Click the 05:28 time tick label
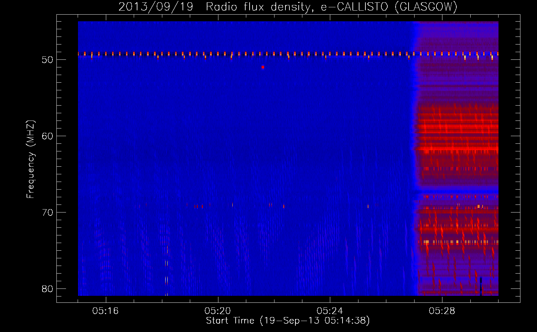 pos(442,311)
